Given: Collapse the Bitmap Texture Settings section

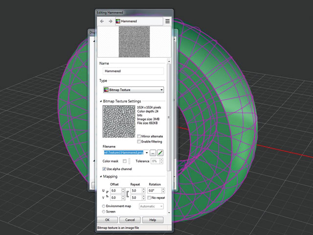Looking at the screenshot, I should pos(101,101).
